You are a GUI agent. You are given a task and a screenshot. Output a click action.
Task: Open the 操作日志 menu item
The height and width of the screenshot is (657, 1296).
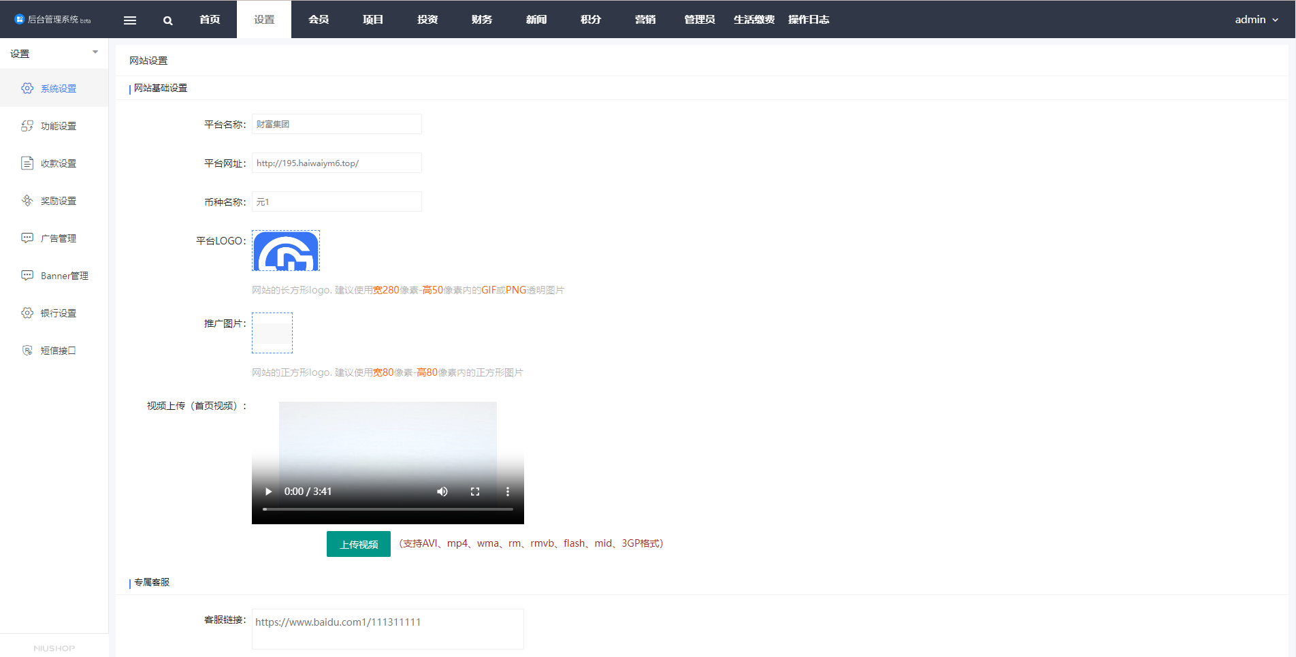coord(809,20)
